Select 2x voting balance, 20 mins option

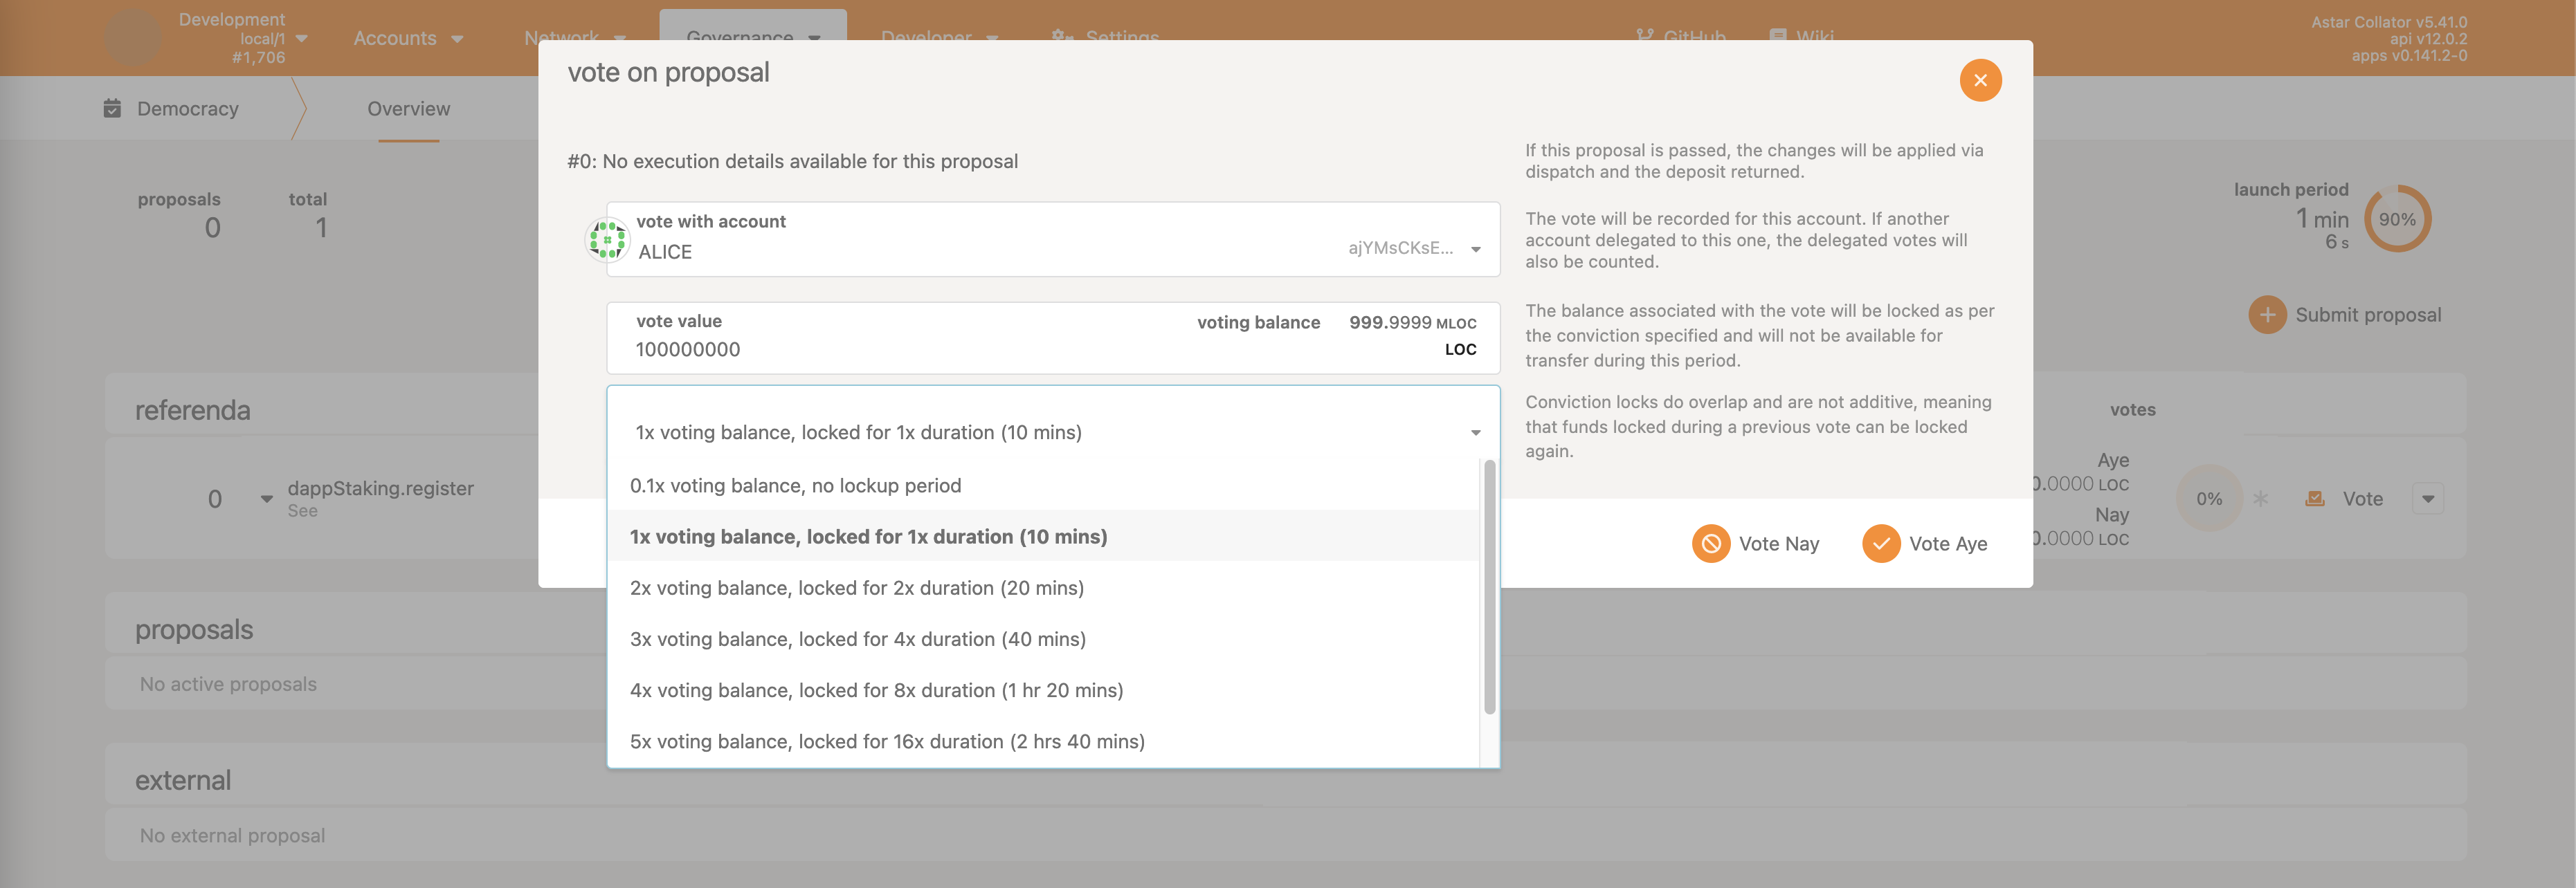click(x=856, y=589)
